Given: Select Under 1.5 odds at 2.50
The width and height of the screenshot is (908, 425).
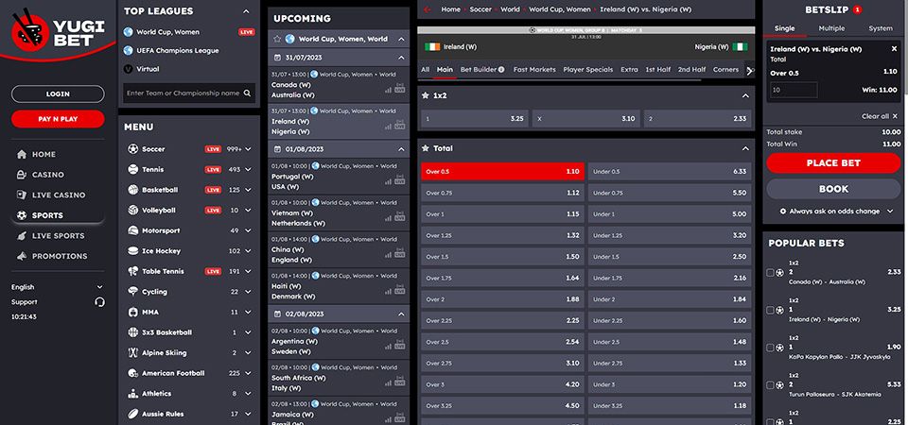Looking at the screenshot, I should click(x=670, y=257).
